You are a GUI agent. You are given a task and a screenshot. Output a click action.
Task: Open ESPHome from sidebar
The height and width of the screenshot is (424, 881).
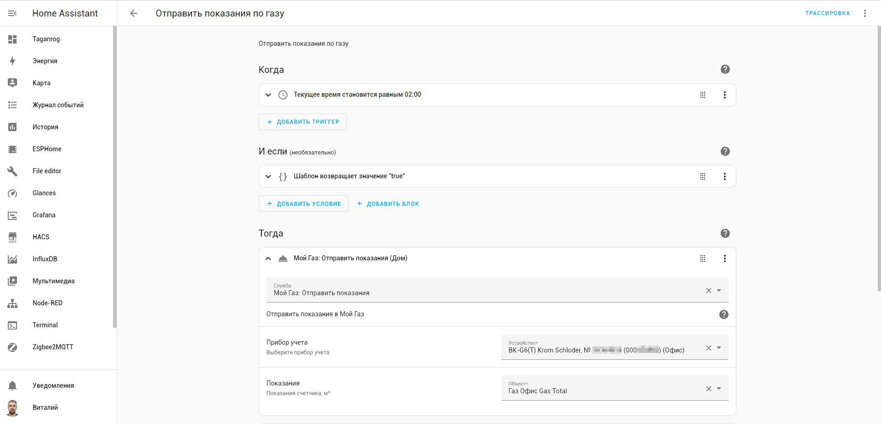click(x=56, y=149)
